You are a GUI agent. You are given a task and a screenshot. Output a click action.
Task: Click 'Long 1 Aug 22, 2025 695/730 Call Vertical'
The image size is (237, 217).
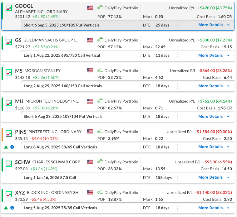tap(62, 55)
